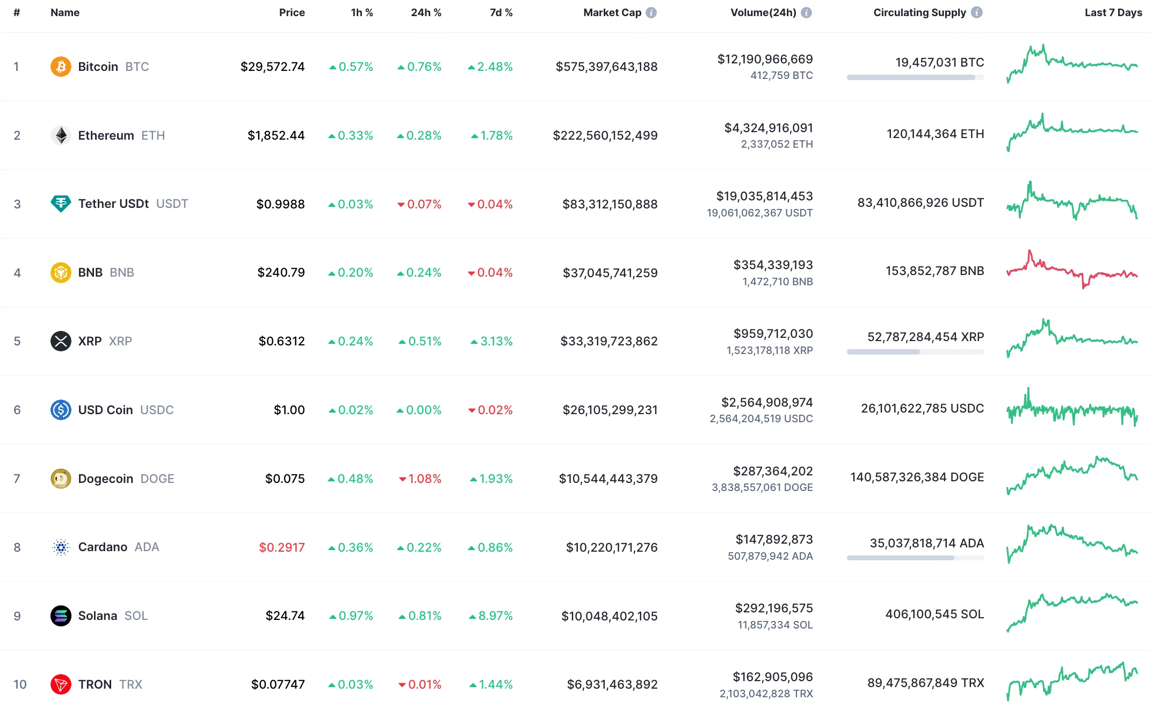Click the Bitcoin circulating supply progress bar
The height and width of the screenshot is (708, 1174).
coord(915,77)
